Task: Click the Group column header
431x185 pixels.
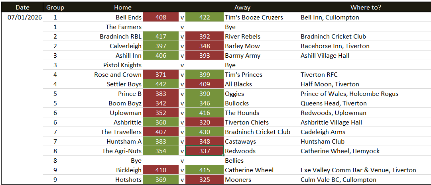Action: [x=55, y=8]
